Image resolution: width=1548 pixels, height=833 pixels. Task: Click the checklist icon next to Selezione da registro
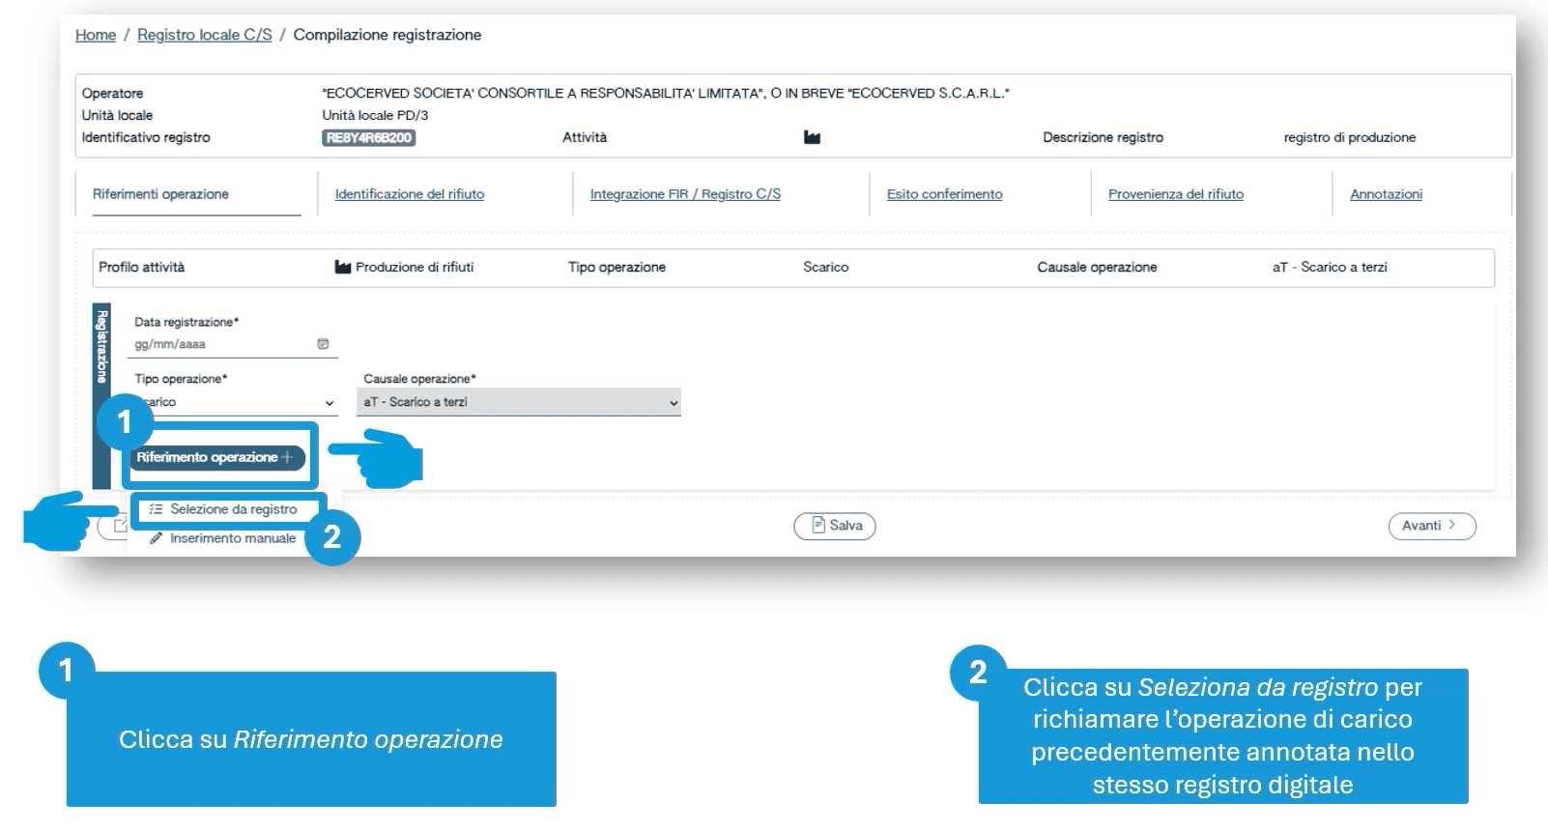pyautogui.click(x=156, y=509)
